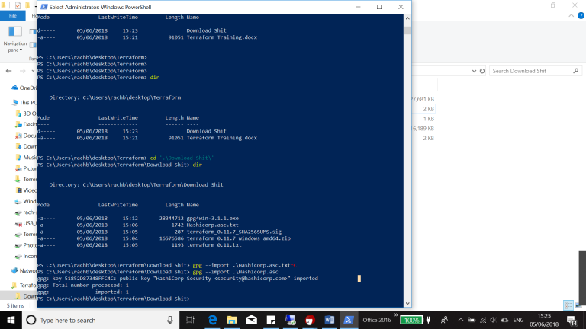The height and width of the screenshot is (329, 586).
Task: Open Microsoft Edge from the taskbar
Action: tap(212, 320)
